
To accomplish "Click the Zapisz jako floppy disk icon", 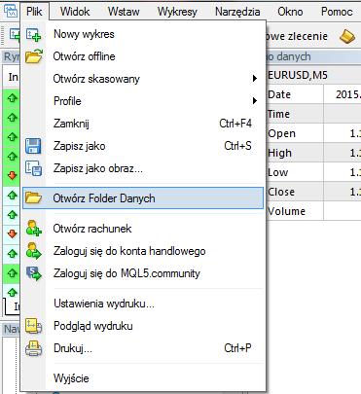I will (33, 146).
